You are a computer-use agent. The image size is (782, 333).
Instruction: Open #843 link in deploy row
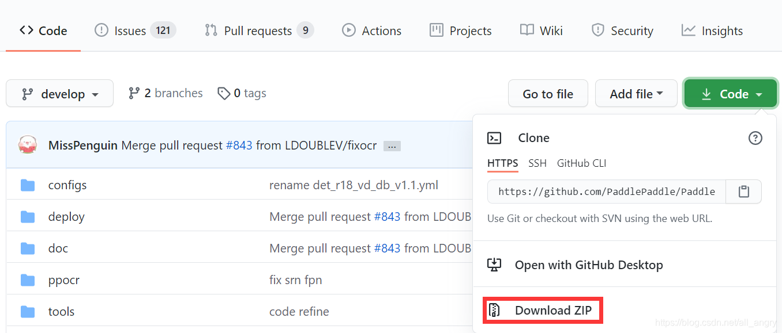coord(387,217)
